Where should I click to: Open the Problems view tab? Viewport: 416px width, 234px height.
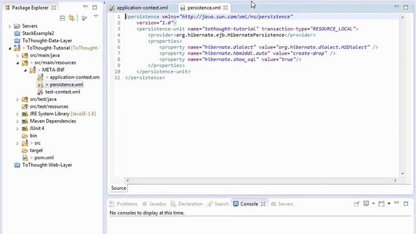[123, 203]
